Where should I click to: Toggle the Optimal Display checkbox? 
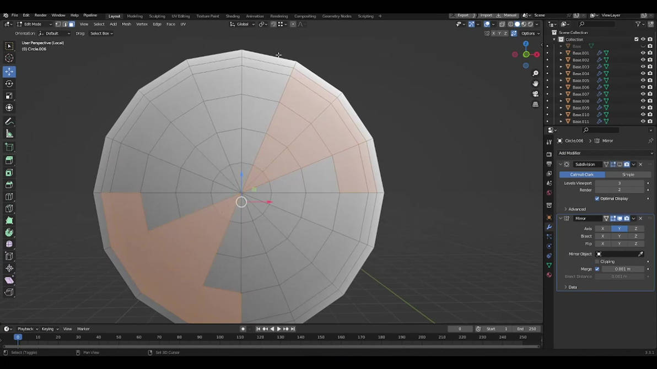[597, 199]
